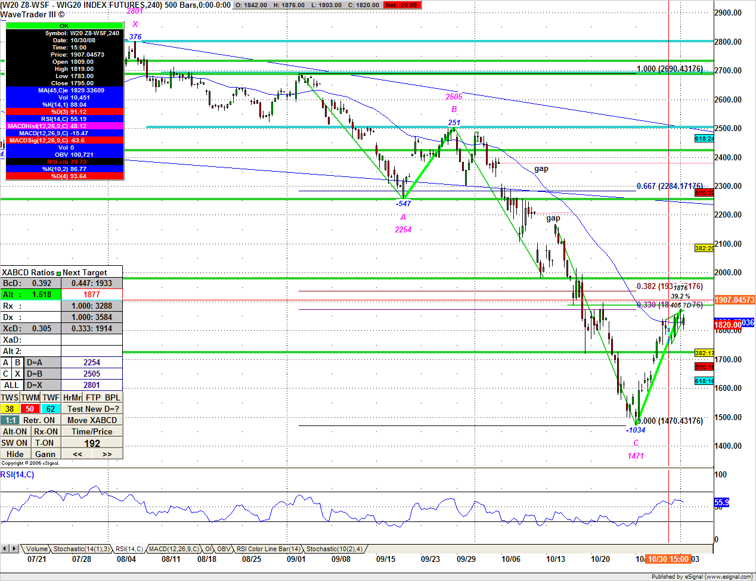Click the TWM button
756x581 pixels.
30,397
